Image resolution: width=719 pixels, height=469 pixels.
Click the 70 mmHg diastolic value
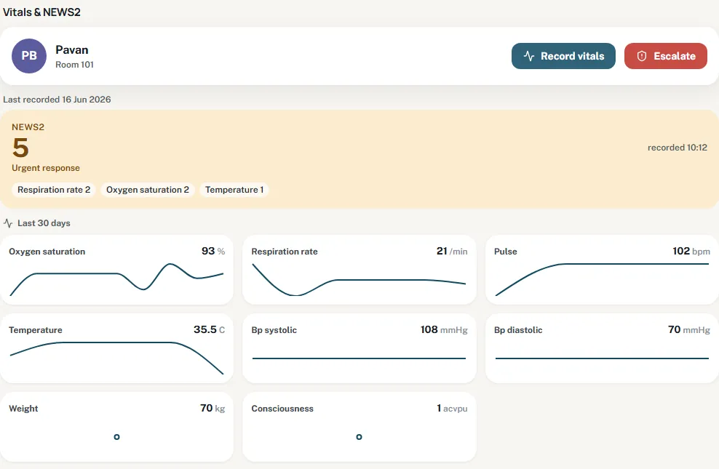click(689, 329)
